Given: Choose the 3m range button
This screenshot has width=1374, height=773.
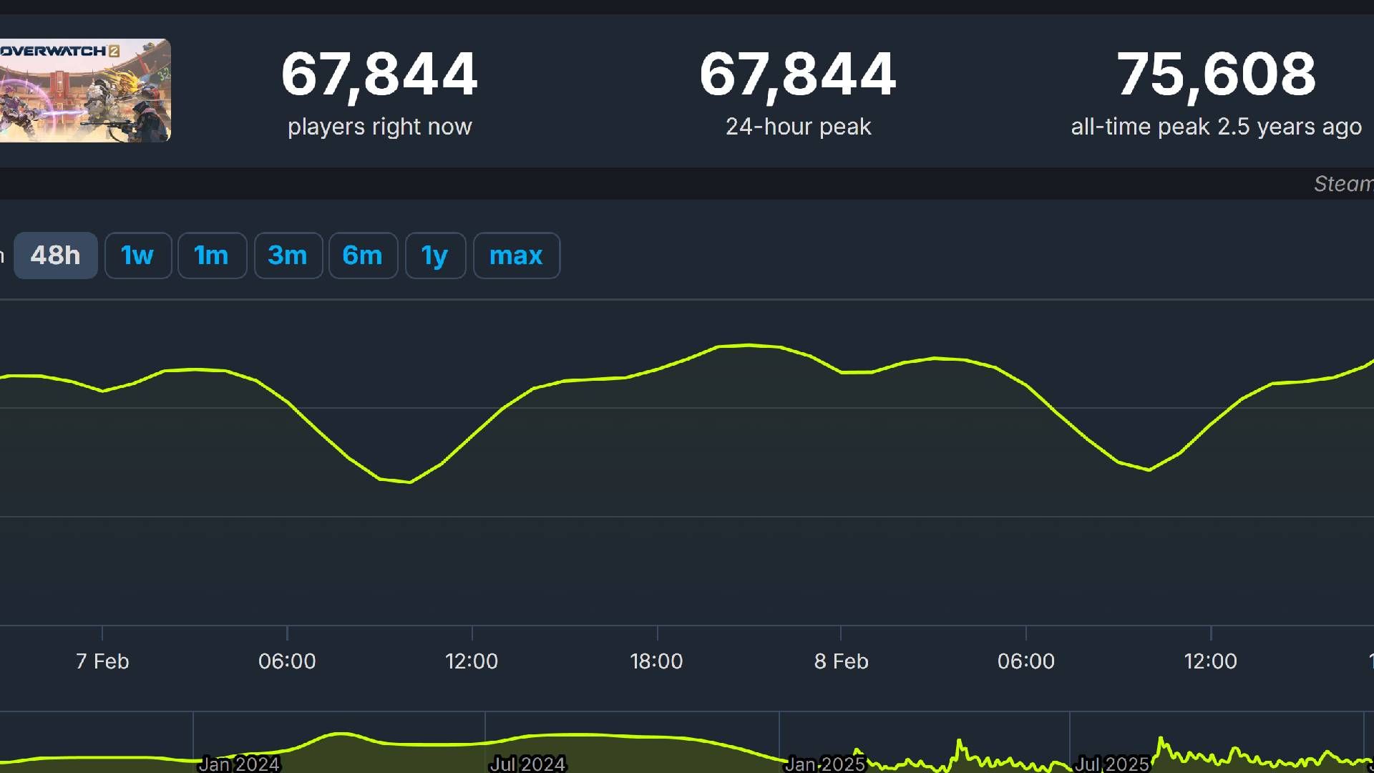Looking at the screenshot, I should (x=288, y=256).
